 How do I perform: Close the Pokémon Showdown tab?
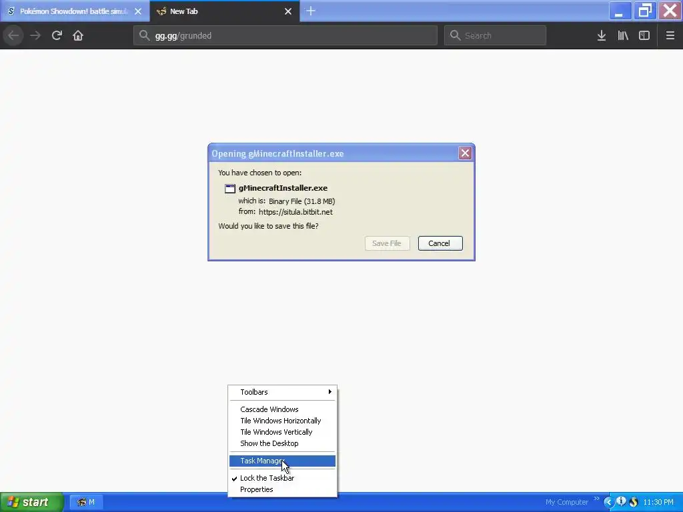(138, 11)
